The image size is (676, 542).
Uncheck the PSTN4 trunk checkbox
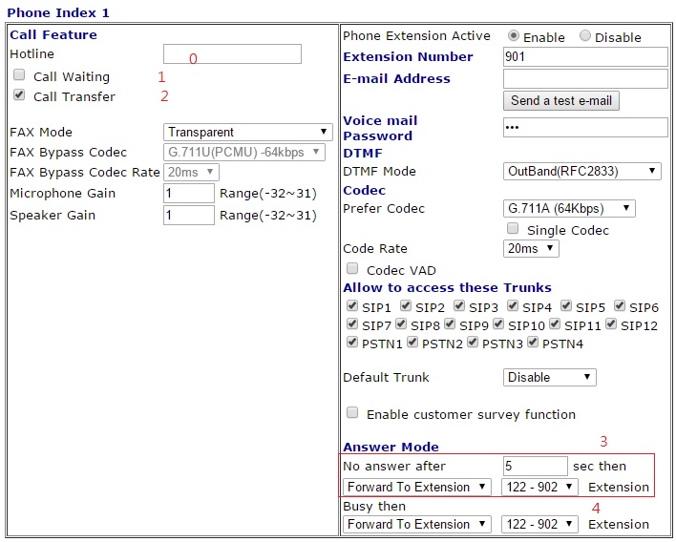tap(534, 343)
